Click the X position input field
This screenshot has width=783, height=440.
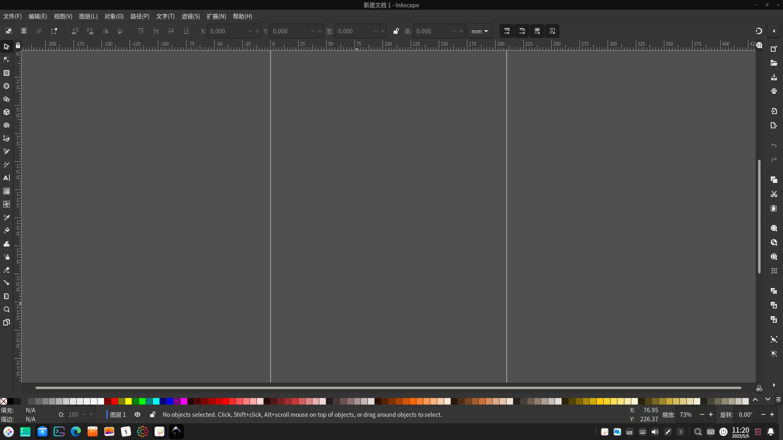227,31
